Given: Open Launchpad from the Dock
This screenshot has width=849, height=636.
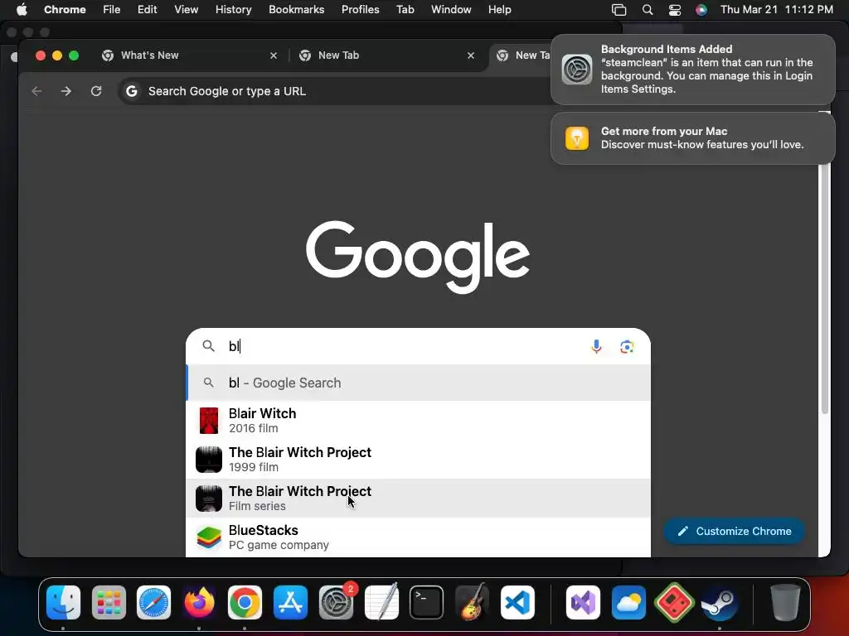Looking at the screenshot, I should tap(109, 603).
